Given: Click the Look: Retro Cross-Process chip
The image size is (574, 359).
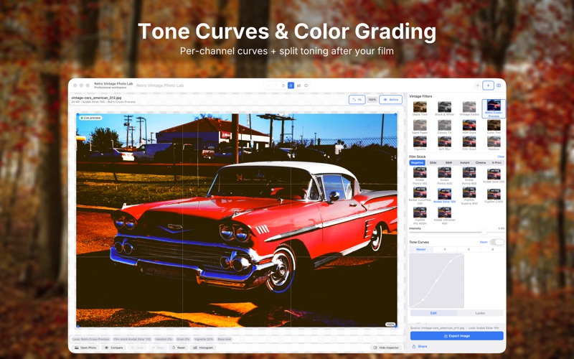Looking at the screenshot, I should coord(91,339).
